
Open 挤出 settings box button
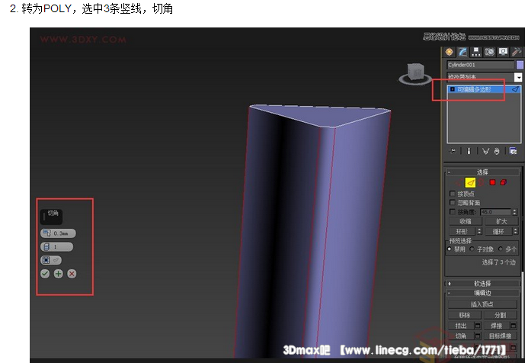(x=478, y=326)
